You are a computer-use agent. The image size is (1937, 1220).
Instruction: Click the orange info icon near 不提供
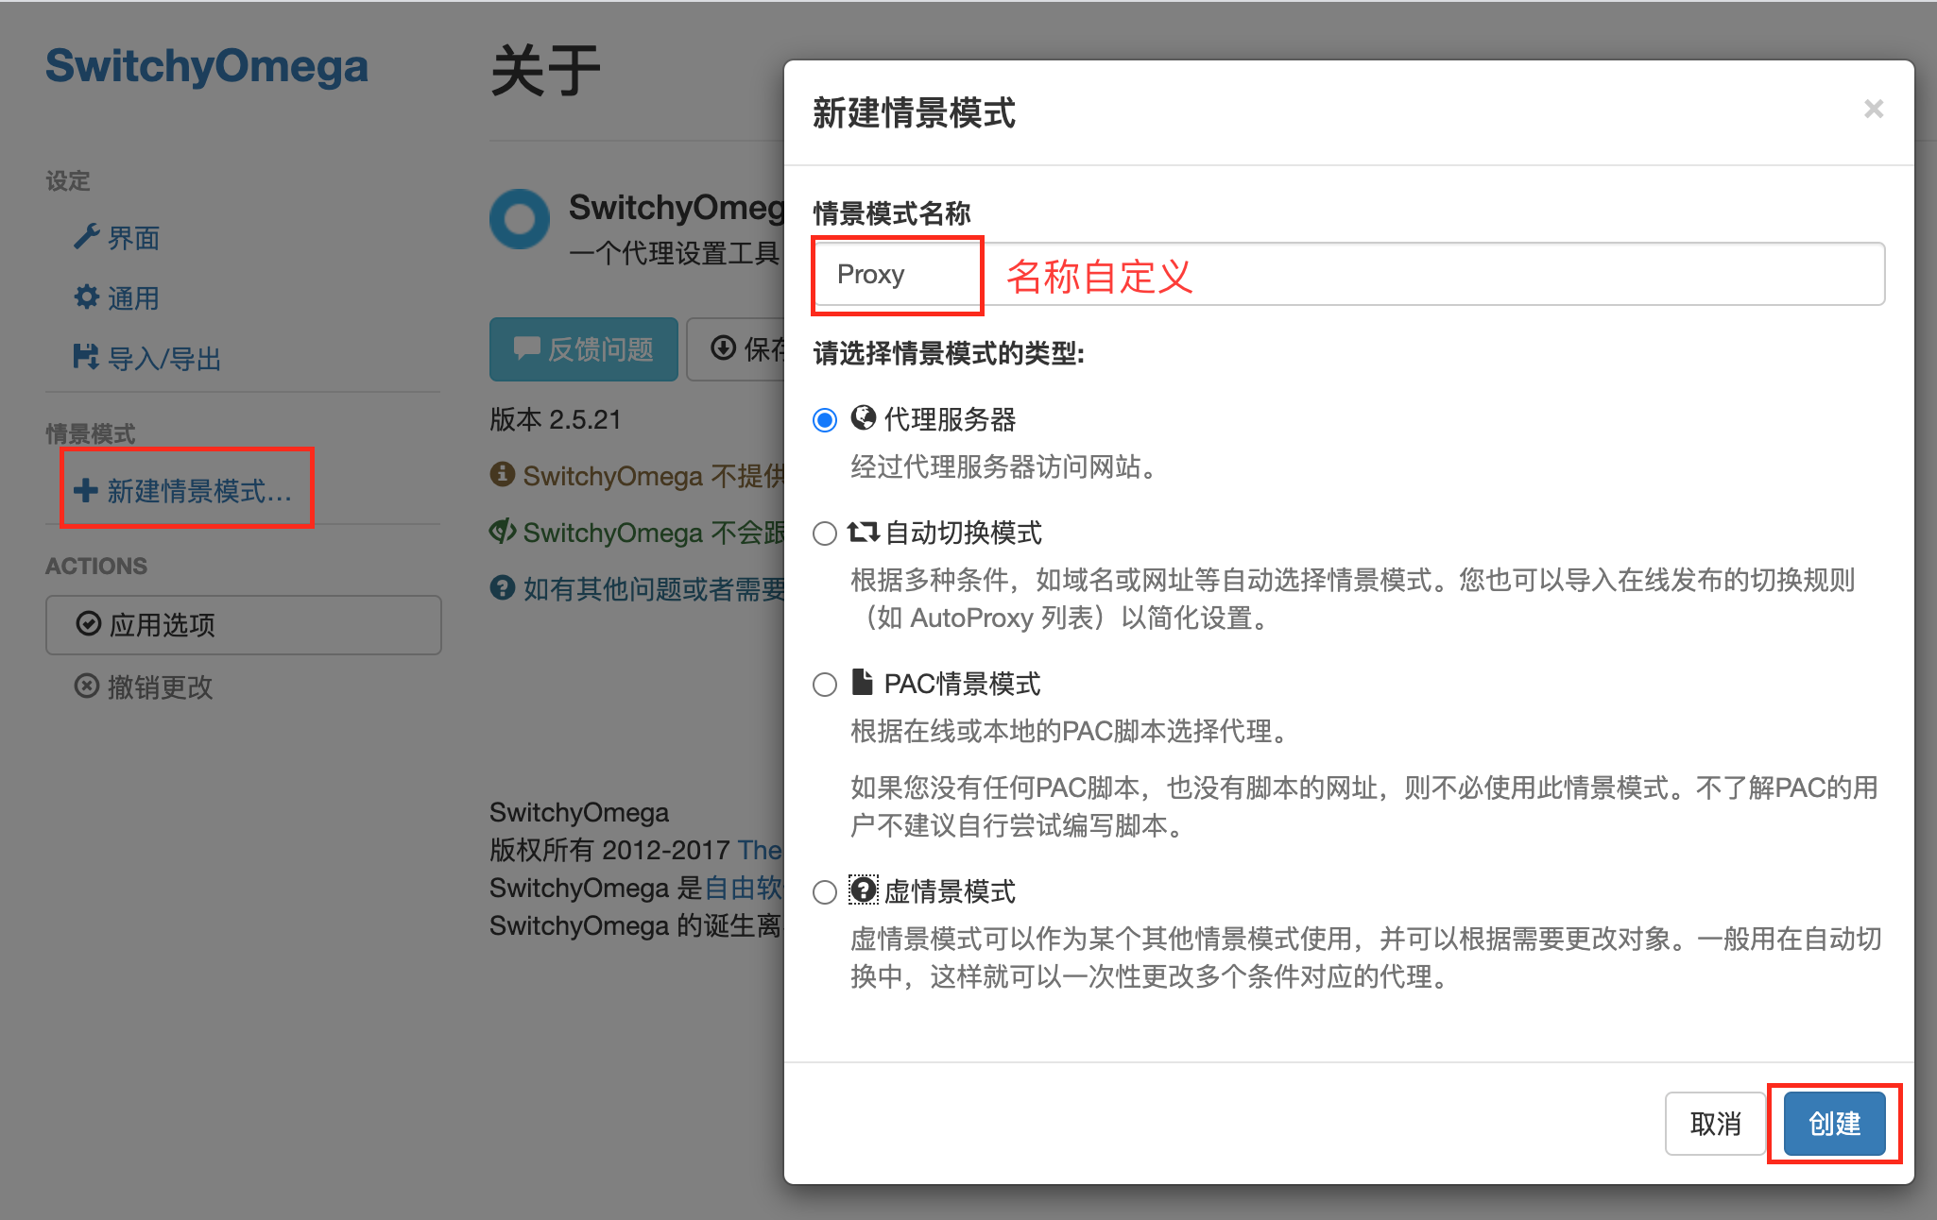[502, 474]
